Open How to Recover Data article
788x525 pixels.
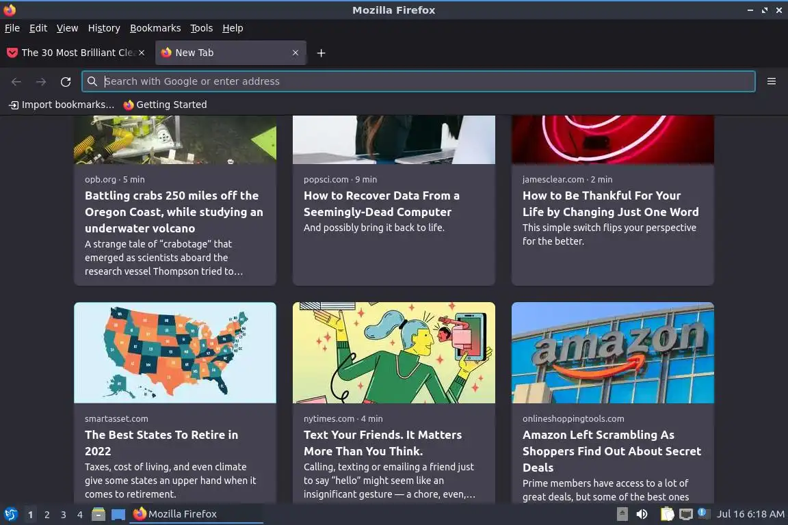tap(382, 204)
